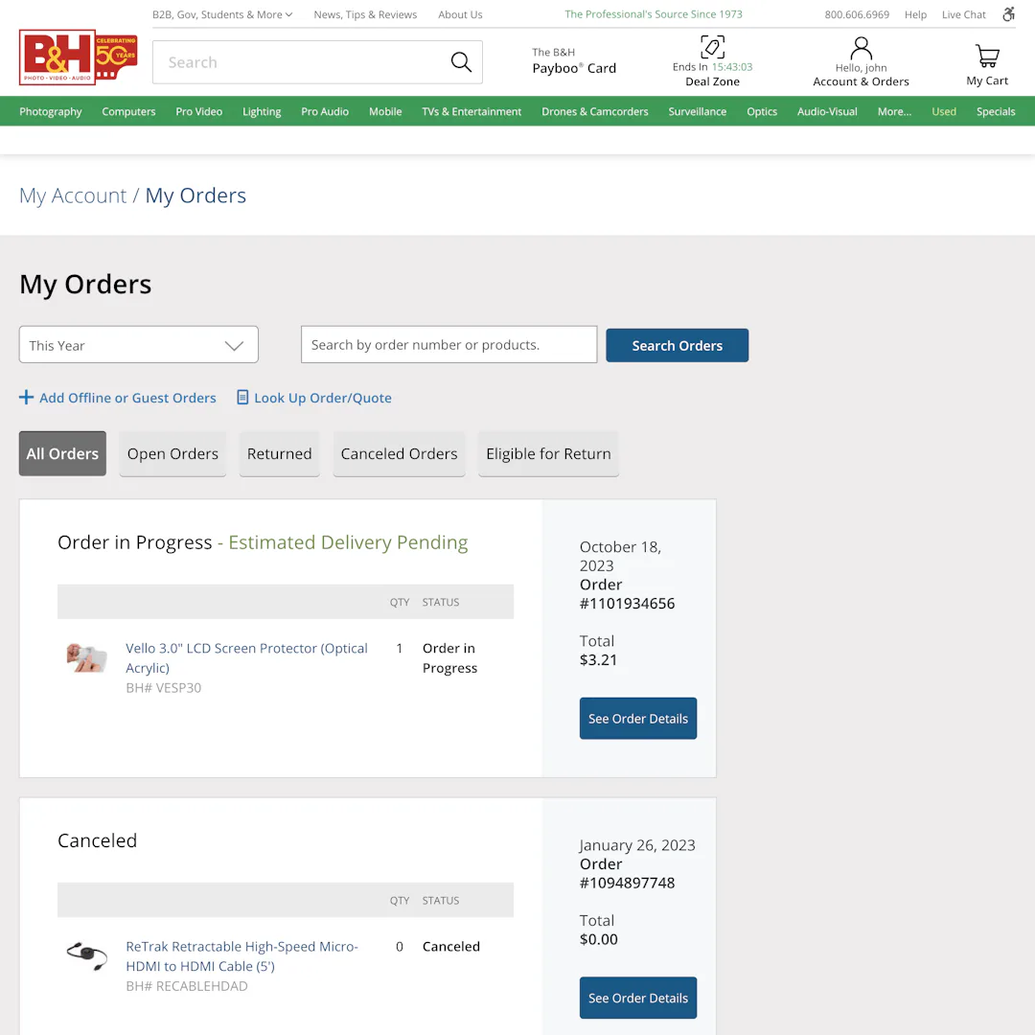This screenshot has height=1035, width=1035.
Task: Open the Pro Video category
Action: tap(198, 111)
